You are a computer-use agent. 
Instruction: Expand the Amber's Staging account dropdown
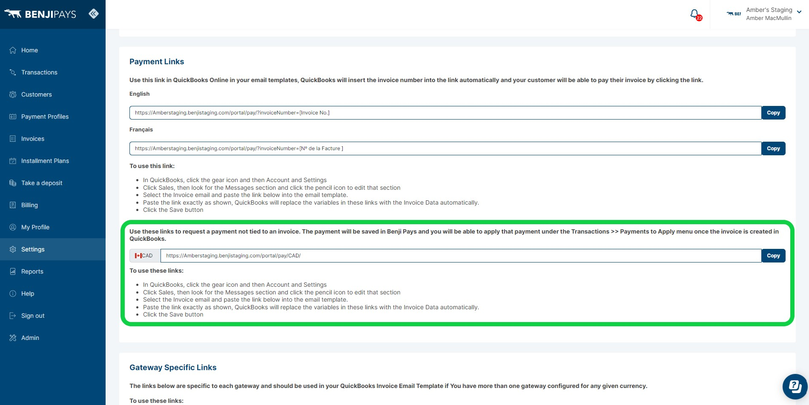[x=799, y=12]
